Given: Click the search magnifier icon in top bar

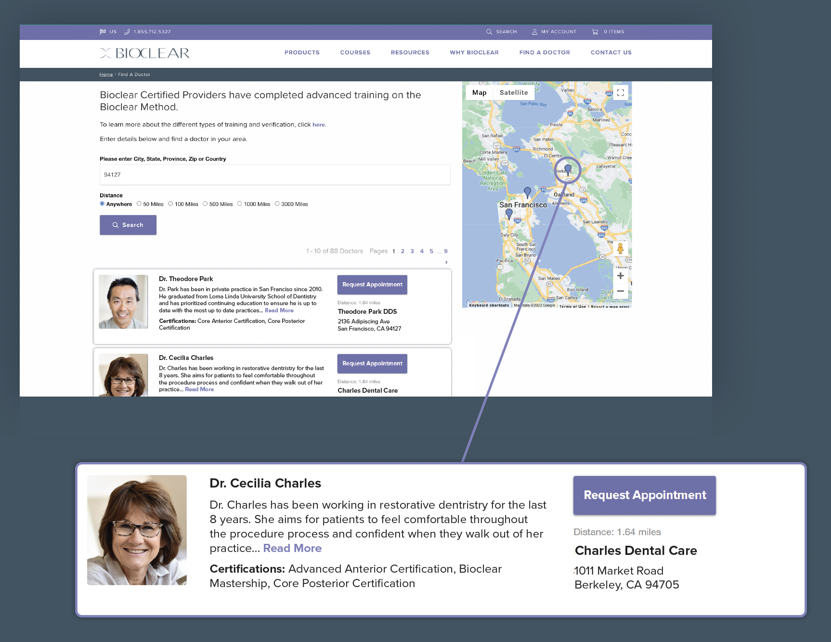Looking at the screenshot, I should [489, 32].
